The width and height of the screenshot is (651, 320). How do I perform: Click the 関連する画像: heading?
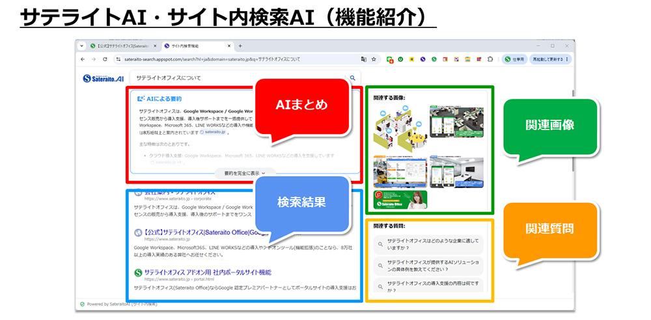tap(389, 98)
